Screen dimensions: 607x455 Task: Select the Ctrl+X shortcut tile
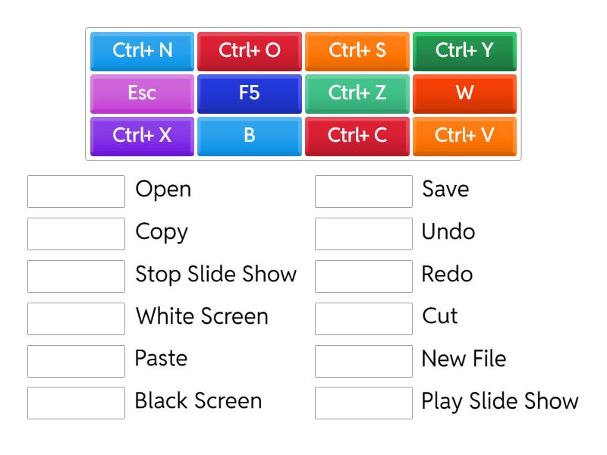pyautogui.click(x=142, y=136)
